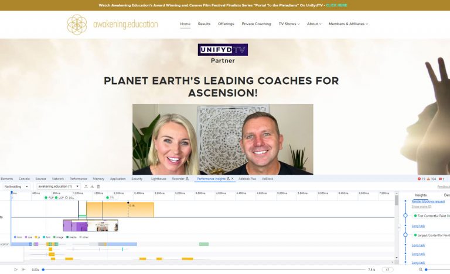The width and height of the screenshot is (450, 274).
Task: Open the Security tab
Action: tap(137, 179)
